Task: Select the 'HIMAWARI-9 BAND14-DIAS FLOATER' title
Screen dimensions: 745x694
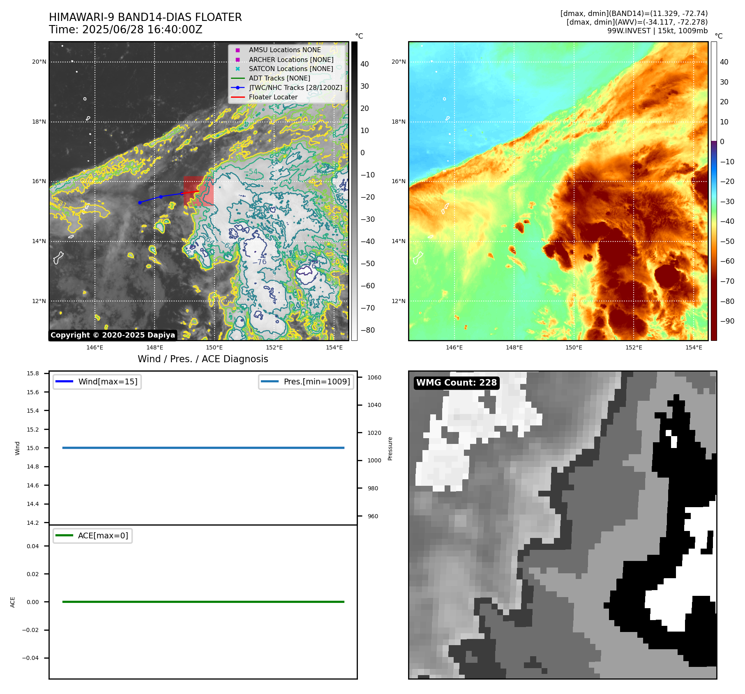Action: tap(145, 17)
